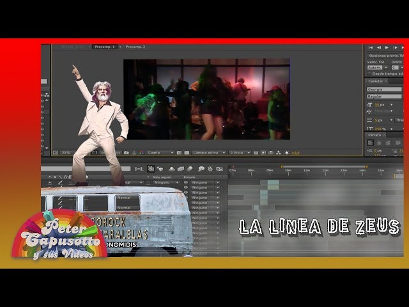Reset exposure with the sun icon
Screen dimensions: 409x307
coord(287,153)
